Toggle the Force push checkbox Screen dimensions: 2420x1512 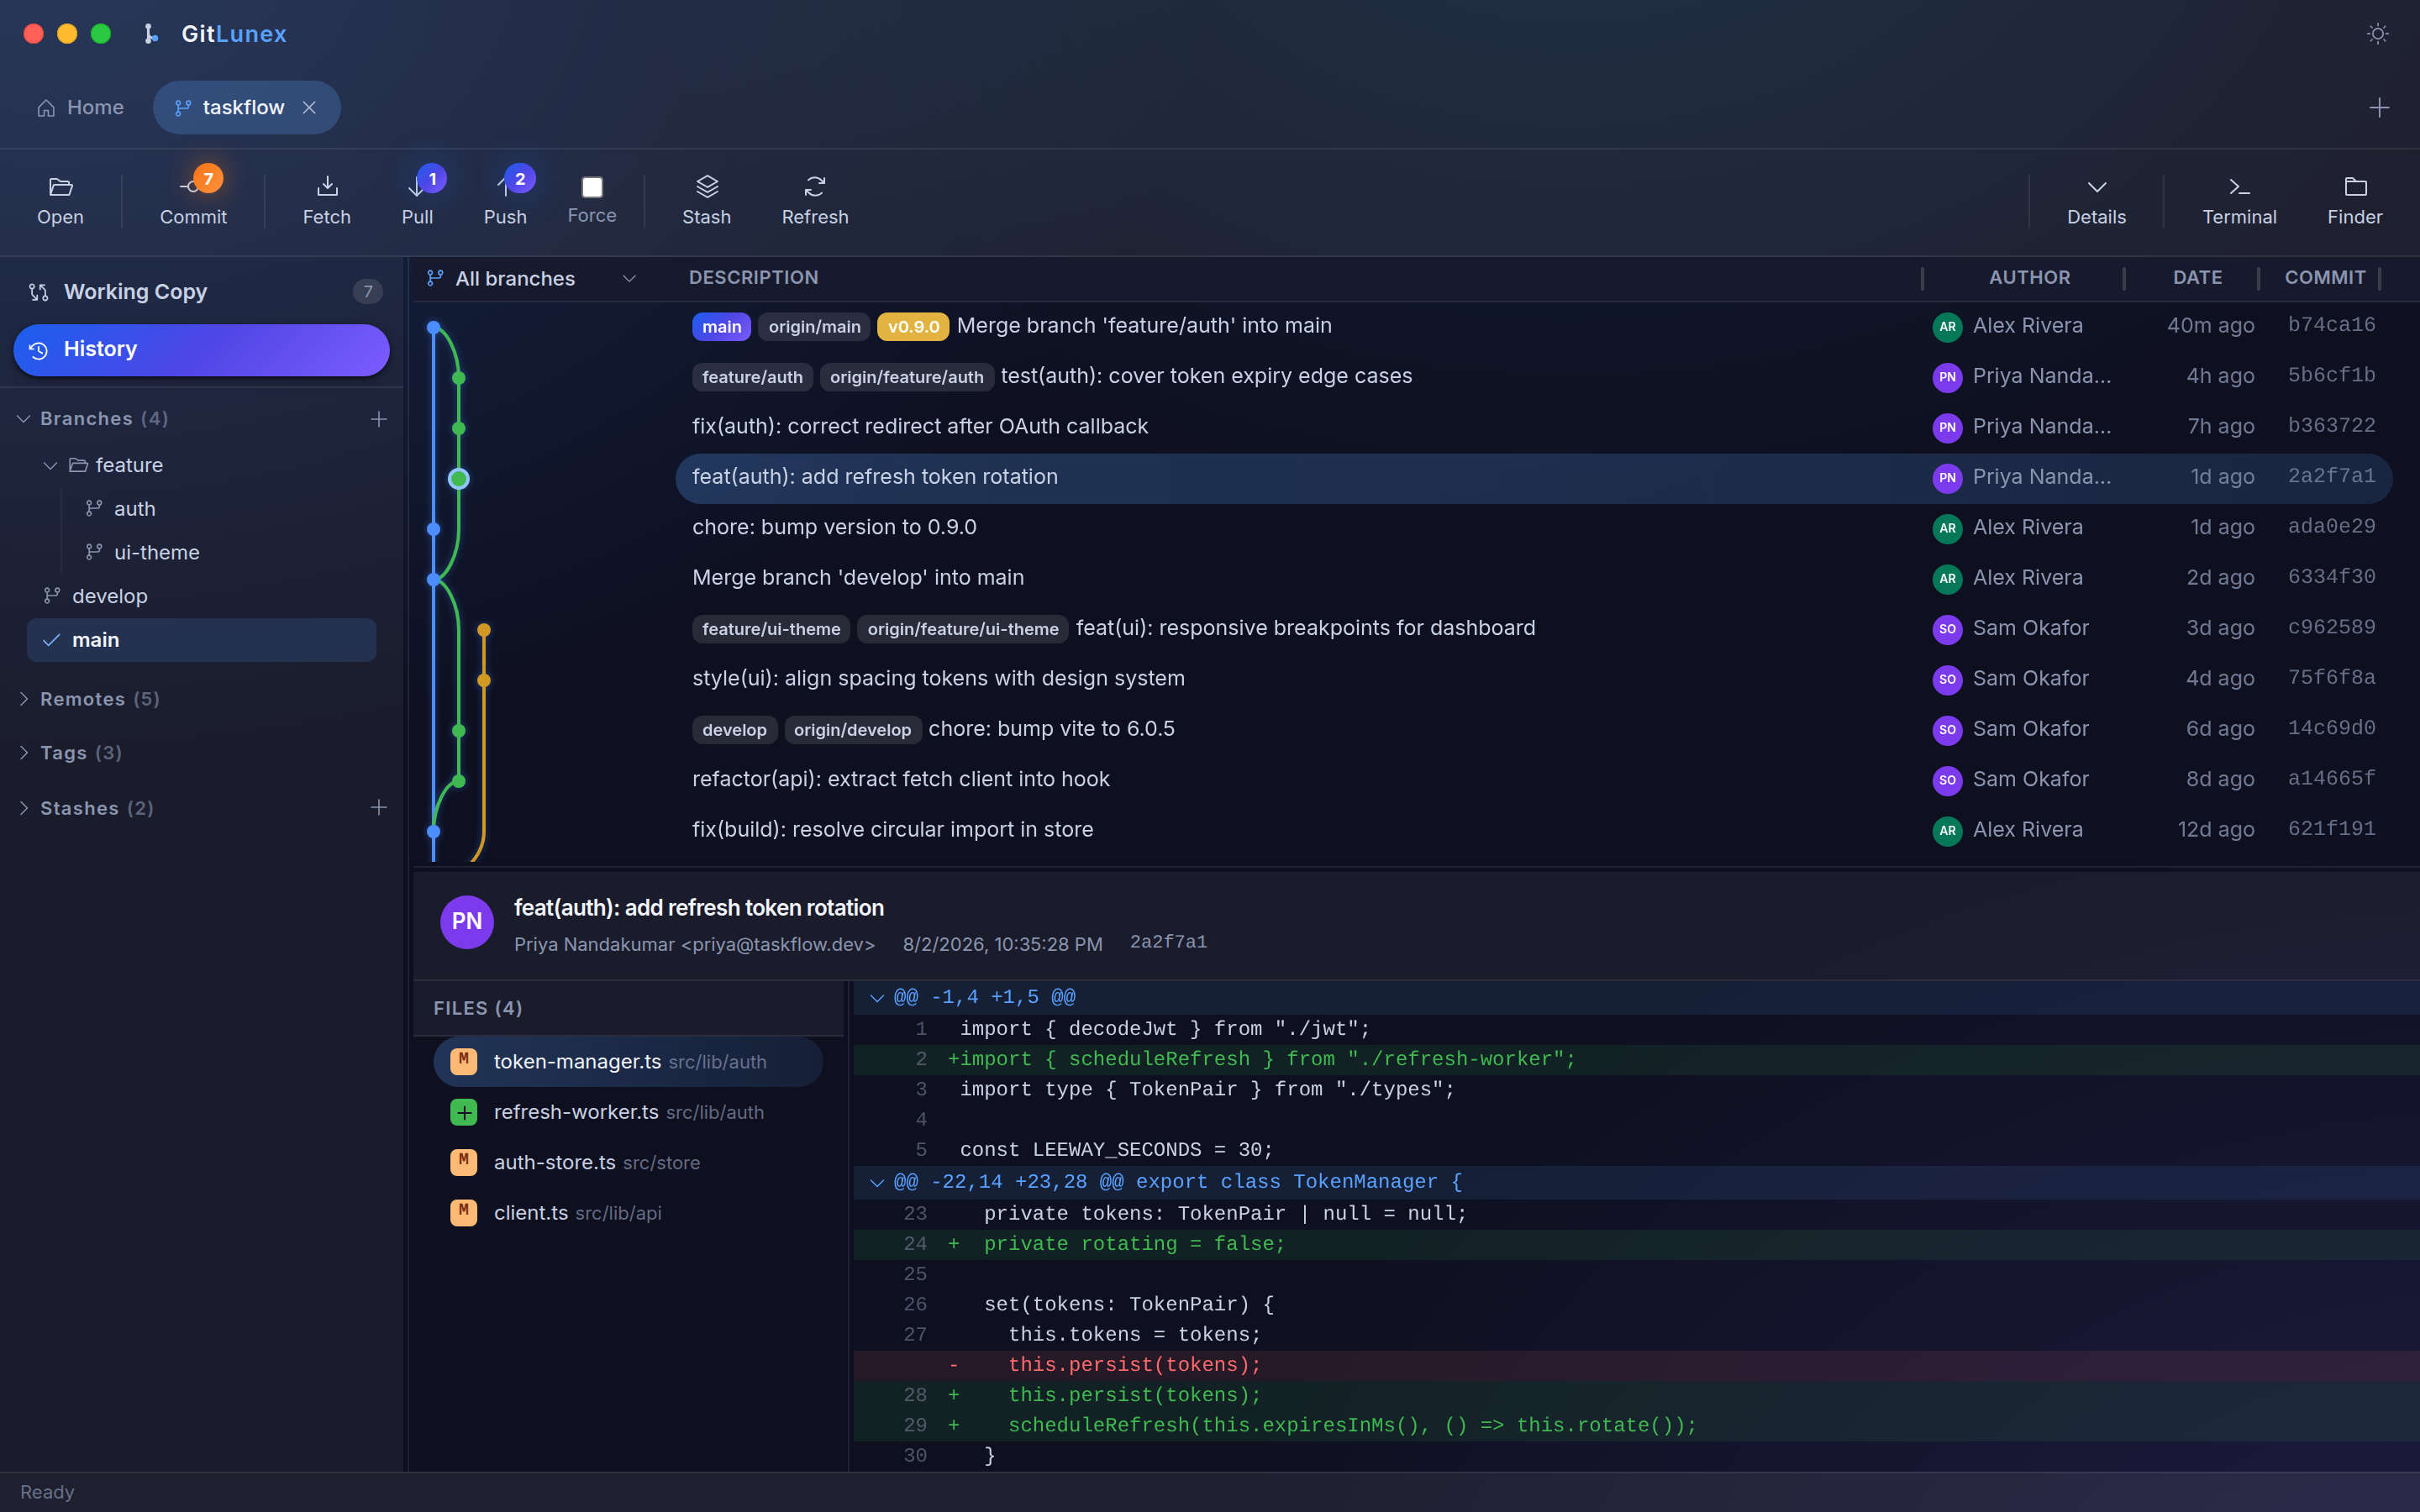click(x=592, y=187)
